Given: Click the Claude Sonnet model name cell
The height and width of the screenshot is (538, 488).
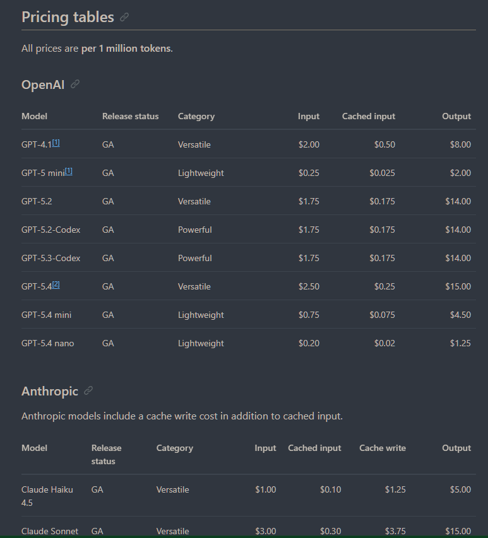Looking at the screenshot, I should [x=50, y=531].
